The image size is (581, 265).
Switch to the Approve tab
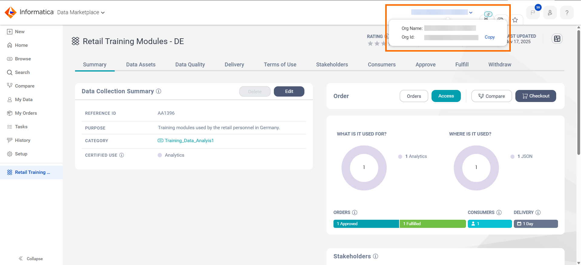point(425,65)
